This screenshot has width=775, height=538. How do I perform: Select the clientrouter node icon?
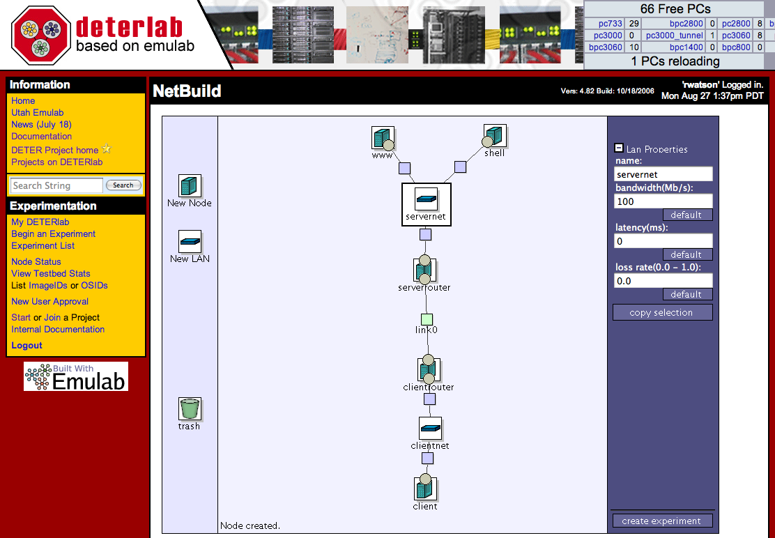pyautogui.click(x=429, y=369)
